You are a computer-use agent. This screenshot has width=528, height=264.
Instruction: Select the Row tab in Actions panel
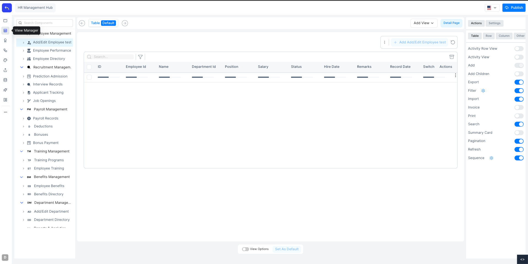tap(488, 36)
